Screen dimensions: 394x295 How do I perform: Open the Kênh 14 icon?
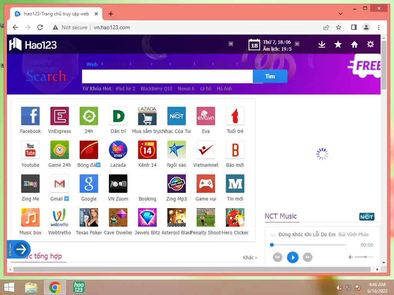pos(147,150)
